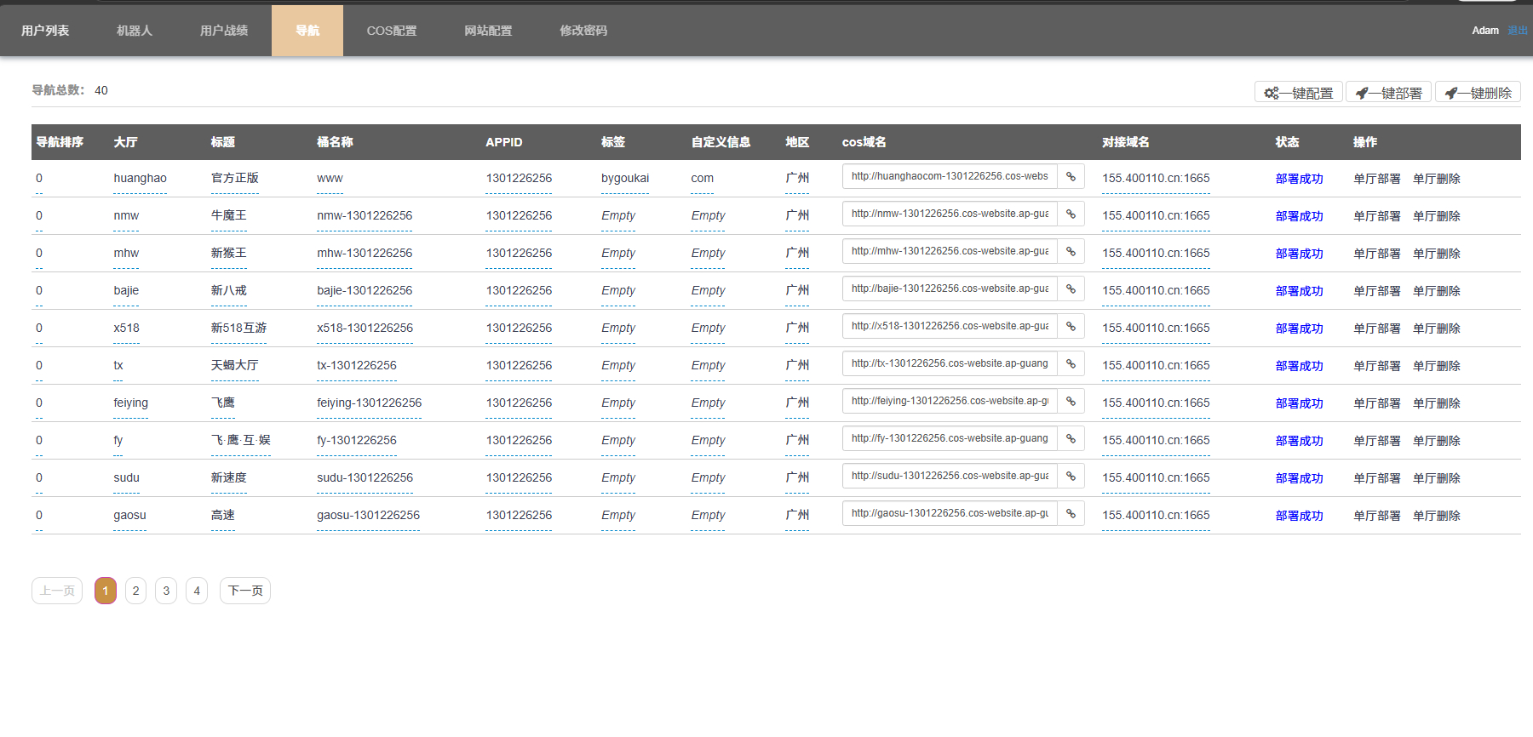1533x737 pixels.
Task: Click the 一键删除 button
Action: (x=1478, y=93)
